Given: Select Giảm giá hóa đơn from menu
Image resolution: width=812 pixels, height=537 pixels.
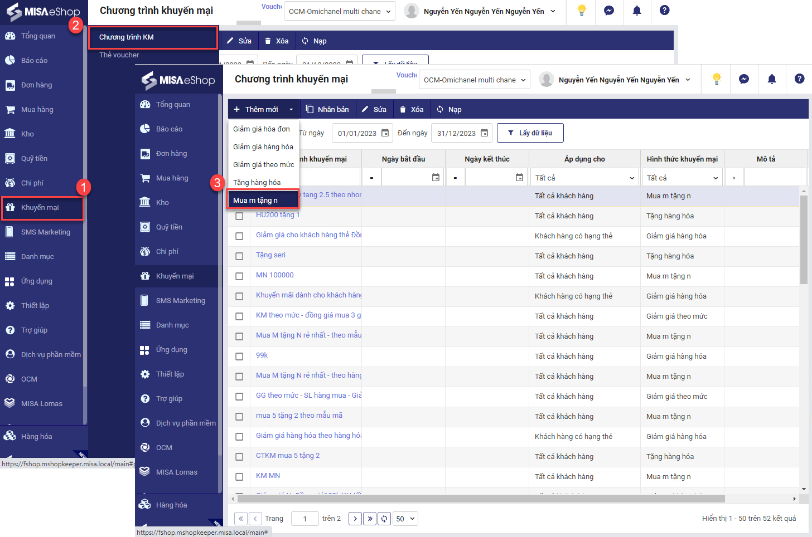Looking at the screenshot, I should click(x=262, y=129).
